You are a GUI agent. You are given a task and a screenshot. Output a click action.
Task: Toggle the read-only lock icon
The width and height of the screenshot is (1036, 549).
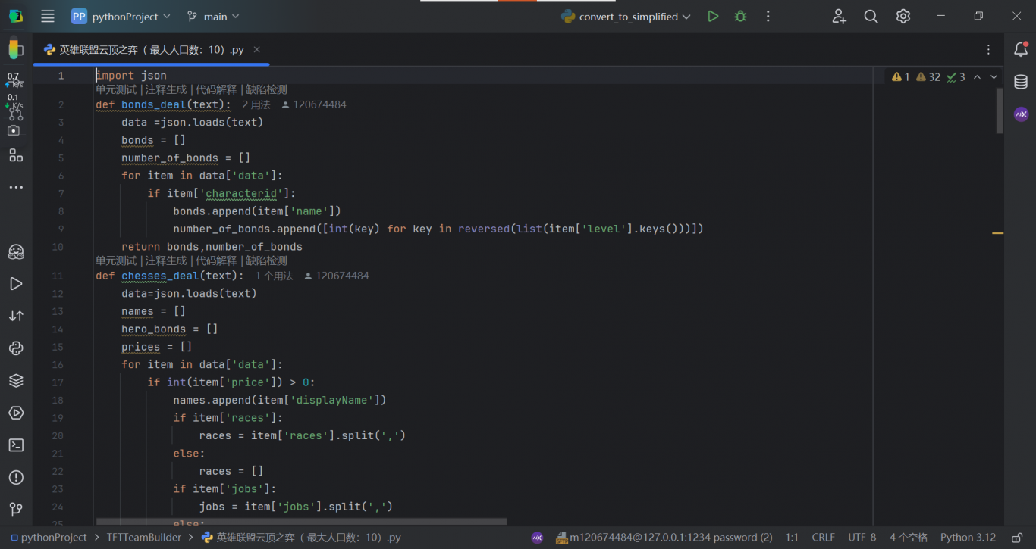tap(1017, 538)
